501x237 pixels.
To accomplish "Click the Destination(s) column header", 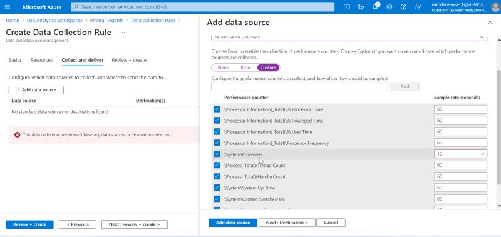I will point(150,101).
